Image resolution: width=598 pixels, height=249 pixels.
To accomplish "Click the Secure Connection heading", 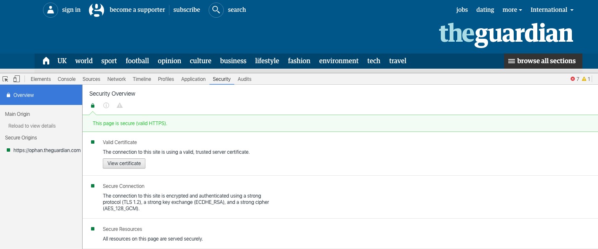I will (123, 186).
